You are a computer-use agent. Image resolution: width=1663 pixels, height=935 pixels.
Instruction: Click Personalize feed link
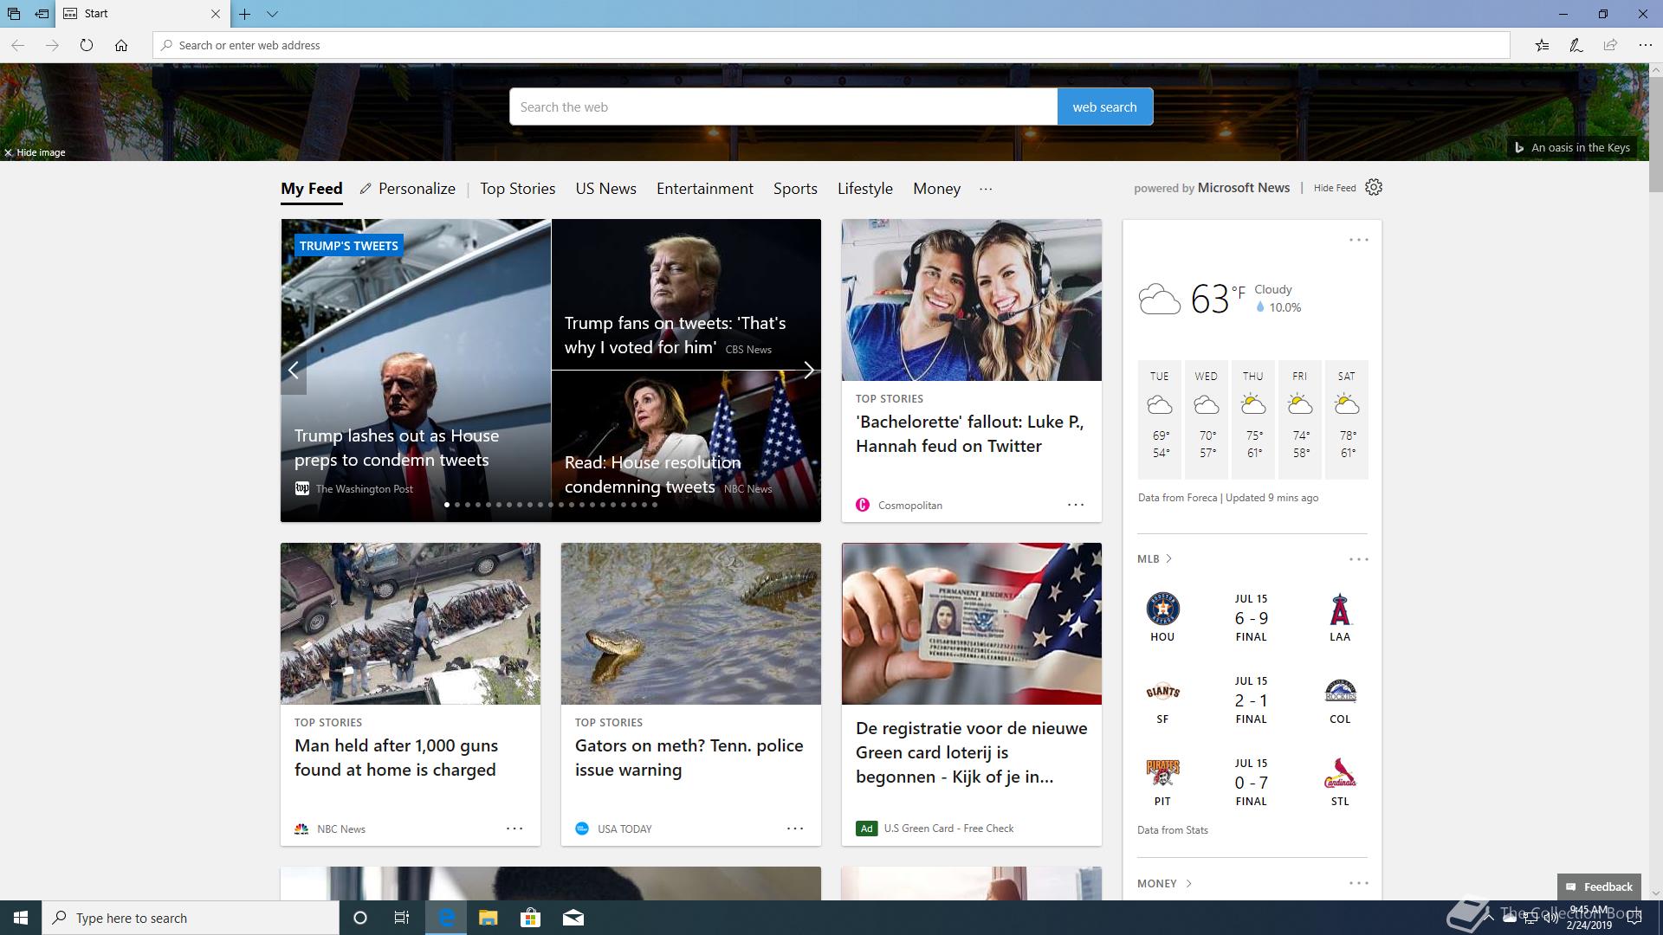click(408, 189)
